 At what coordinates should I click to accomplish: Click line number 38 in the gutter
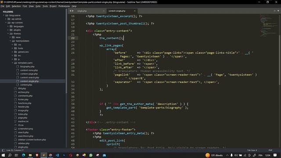click(73, 104)
